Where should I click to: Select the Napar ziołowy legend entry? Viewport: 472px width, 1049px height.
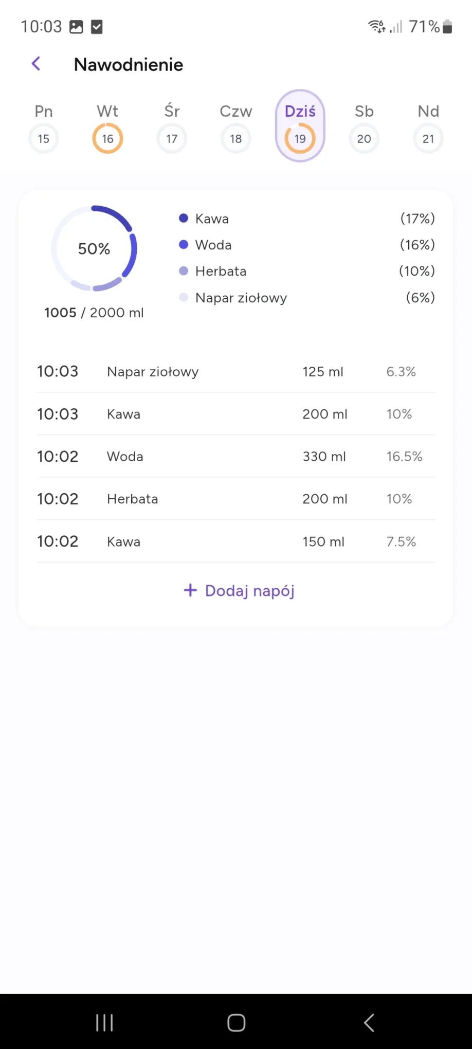(241, 298)
